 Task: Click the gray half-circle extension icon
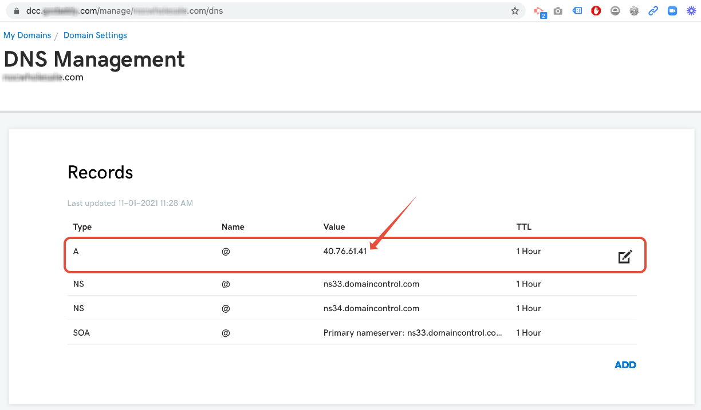615,11
